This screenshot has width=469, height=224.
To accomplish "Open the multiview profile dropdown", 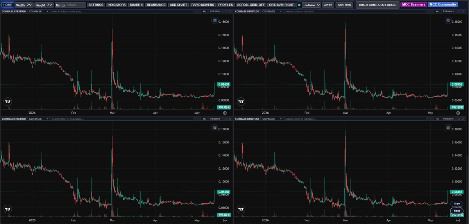I will click(311, 5).
